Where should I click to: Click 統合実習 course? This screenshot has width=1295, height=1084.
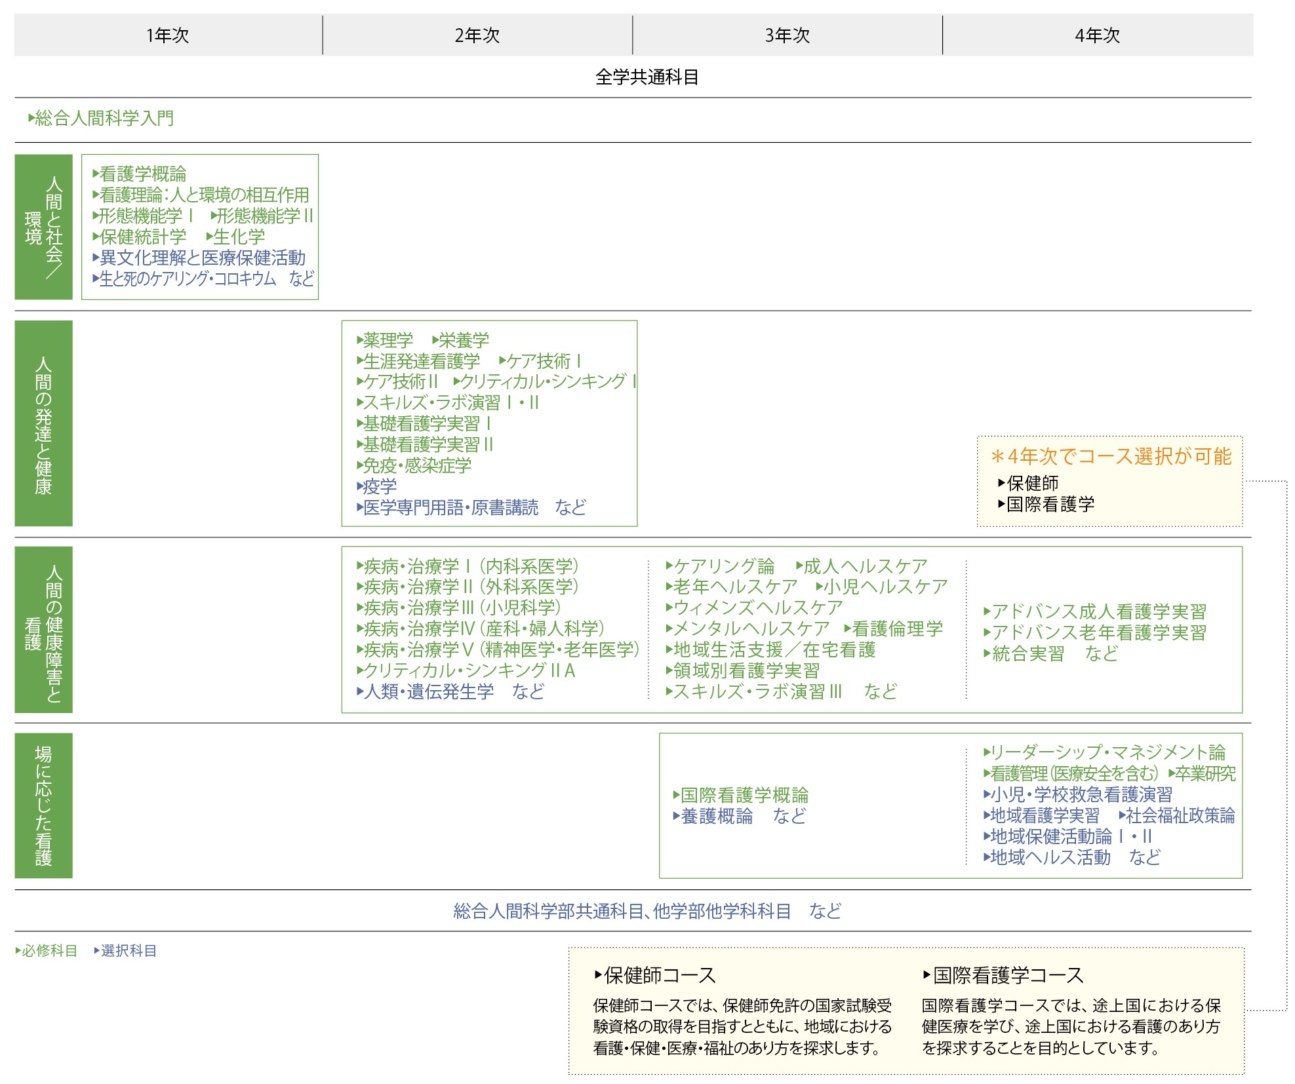pos(1024,653)
